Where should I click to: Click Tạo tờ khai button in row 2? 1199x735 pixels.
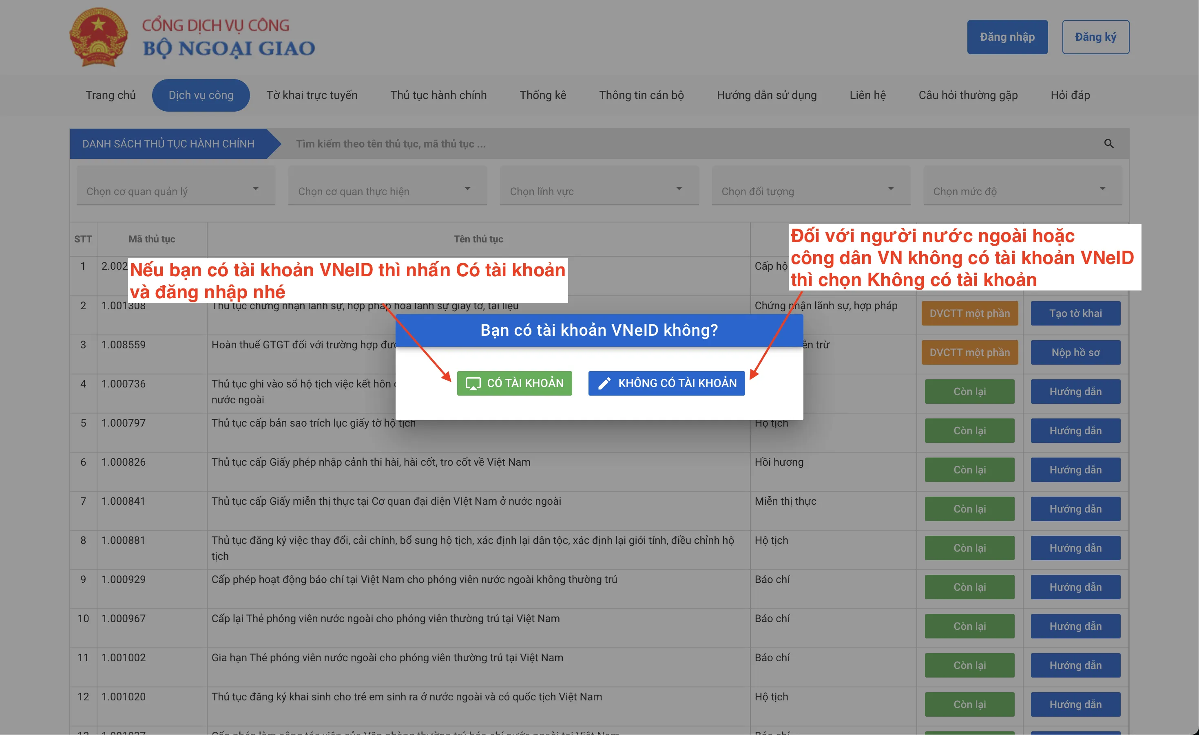click(x=1075, y=314)
